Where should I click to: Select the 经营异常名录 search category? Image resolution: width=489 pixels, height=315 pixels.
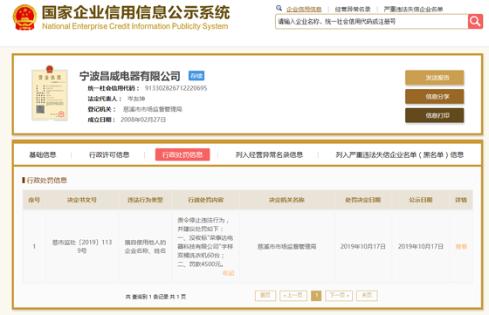353,10
